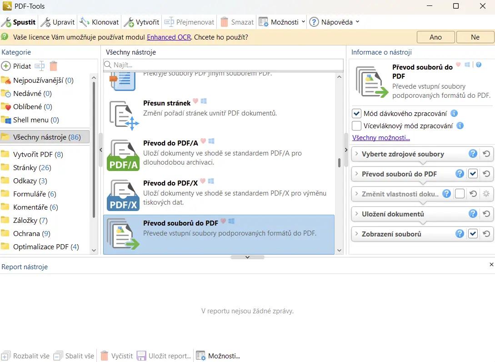
Task: Show info for Vícevláknový mód zpracování
Action: (x=460, y=126)
